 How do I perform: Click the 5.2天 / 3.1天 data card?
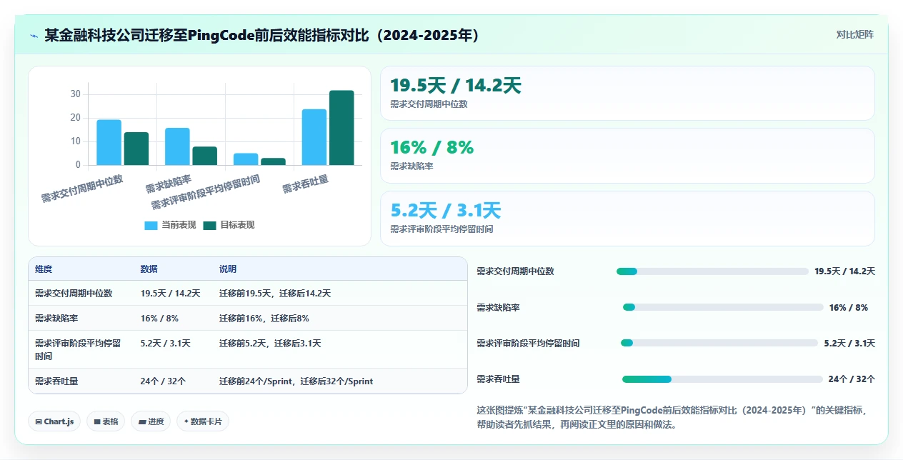pyautogui.click(x=627, y=219)
